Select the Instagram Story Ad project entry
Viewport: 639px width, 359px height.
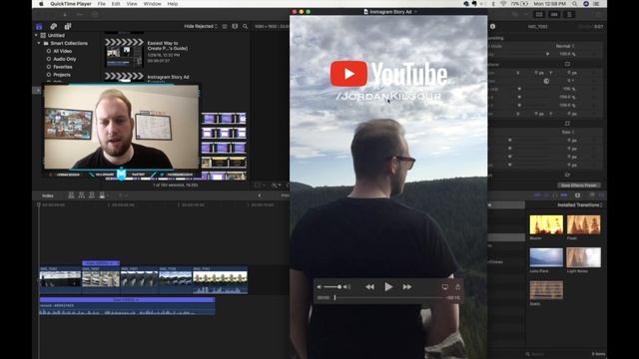(x=168, y=77)
